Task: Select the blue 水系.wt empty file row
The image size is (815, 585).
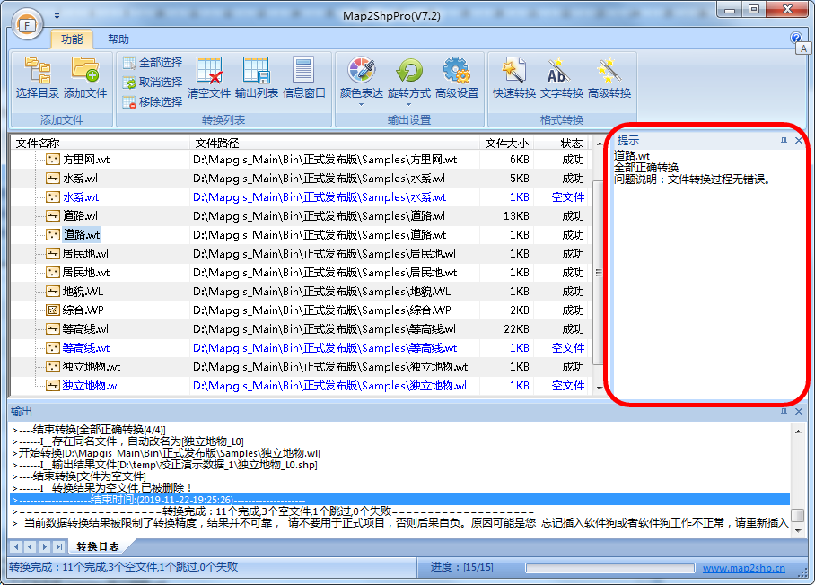Action: click(302, 197)
